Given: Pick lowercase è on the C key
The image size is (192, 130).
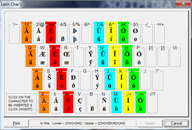Looking at the screenshot, I should pyautogui.click(x=68, y=109).
